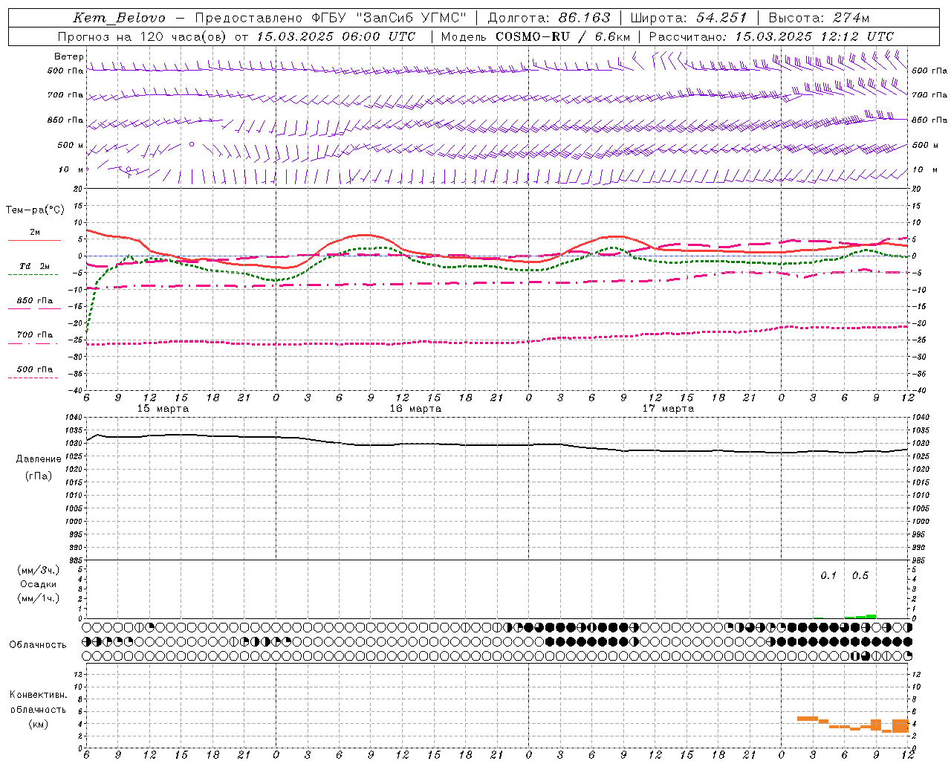Click the (км) unit under convective cloud label
Viewport: 951px width, 761px height.
coord(39,724)
